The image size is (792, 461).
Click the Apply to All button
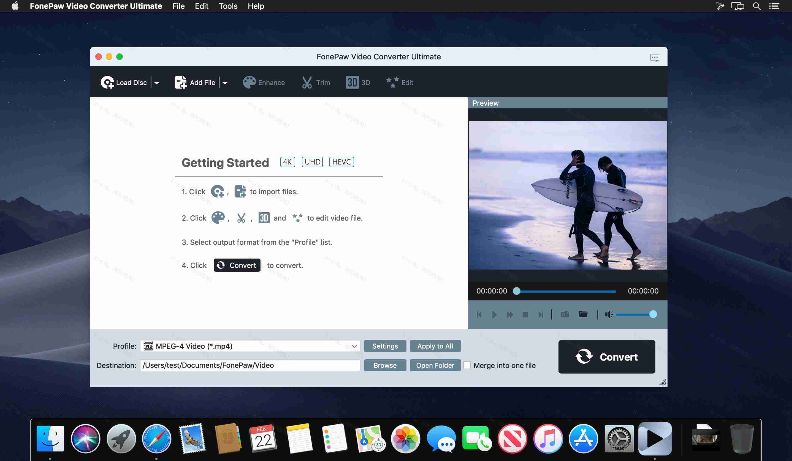coord(435,346)
